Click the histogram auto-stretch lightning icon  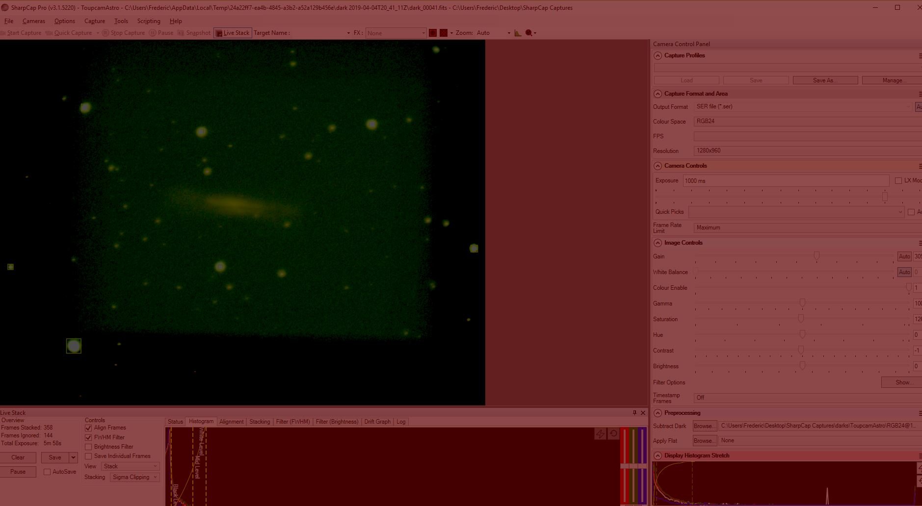(x=600, y=434)
